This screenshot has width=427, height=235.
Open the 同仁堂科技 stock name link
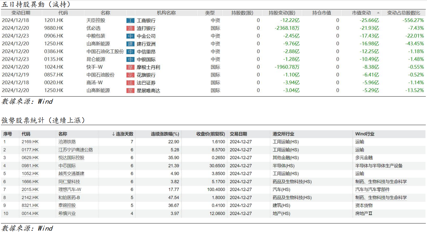coord(69,182)
